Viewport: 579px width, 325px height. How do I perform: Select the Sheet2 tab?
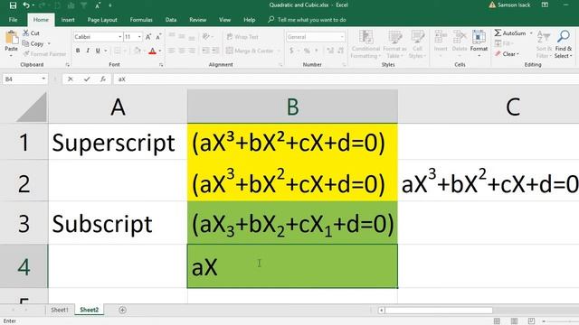click(x=90, y=310)
